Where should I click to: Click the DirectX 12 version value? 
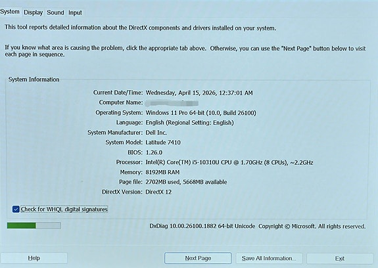[x=158, y=192]
